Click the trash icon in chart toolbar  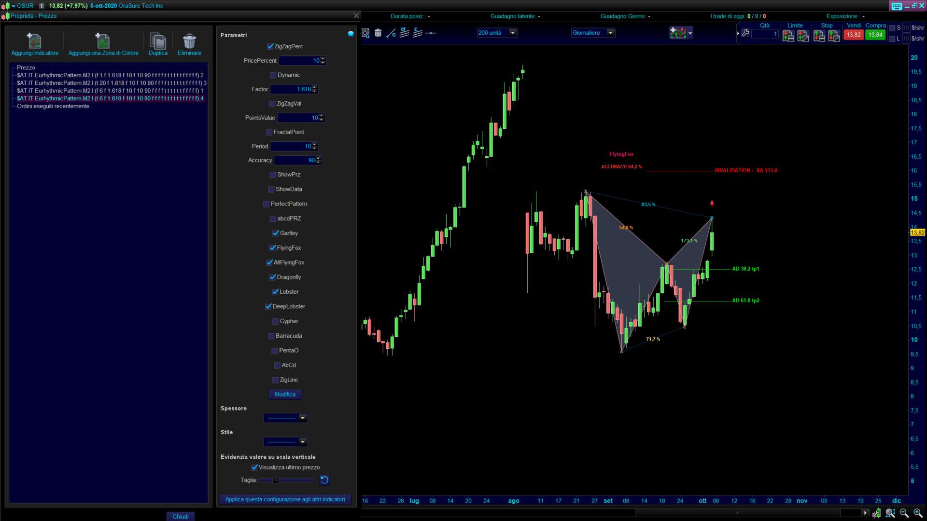point(378,33)
